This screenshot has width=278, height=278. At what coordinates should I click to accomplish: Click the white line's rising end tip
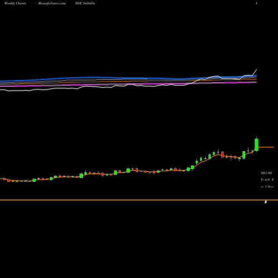256,69
